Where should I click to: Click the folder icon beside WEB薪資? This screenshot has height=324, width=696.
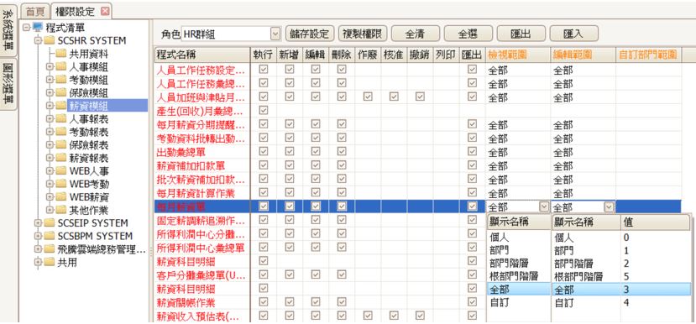(x=61, y=196)
